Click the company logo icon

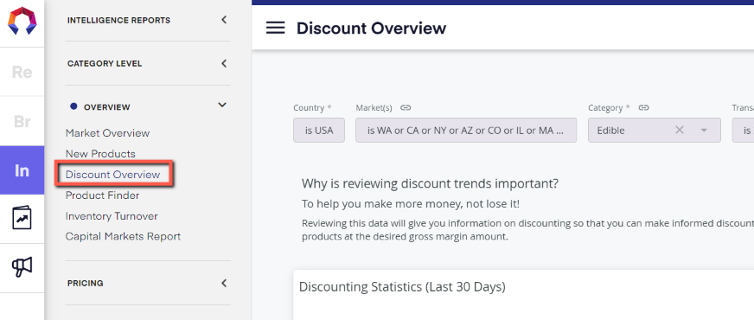22,21
